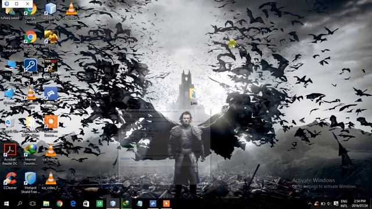The width and height of the screenshot is (372, 209).
Task: Select the Network desktop icon
Action: click(x=10, y=96)
